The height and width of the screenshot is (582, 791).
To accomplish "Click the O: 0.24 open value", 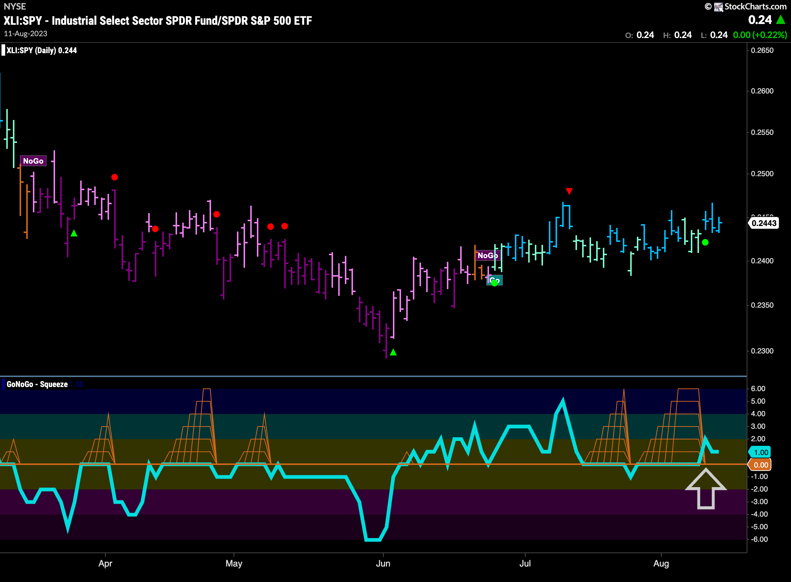I will (639, 35).
